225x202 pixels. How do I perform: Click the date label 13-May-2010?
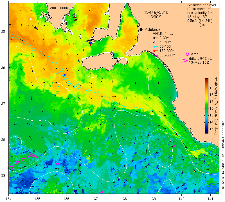[x=156, y=12]
